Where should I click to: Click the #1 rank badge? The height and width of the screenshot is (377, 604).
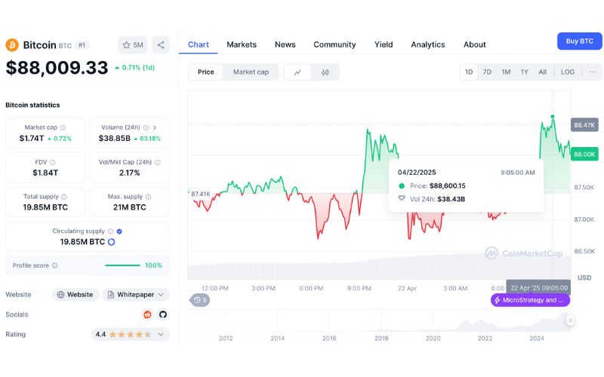[82, 45]
